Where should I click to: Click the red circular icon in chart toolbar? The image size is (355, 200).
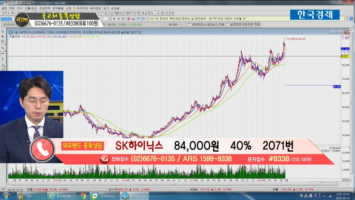point(129,19)
